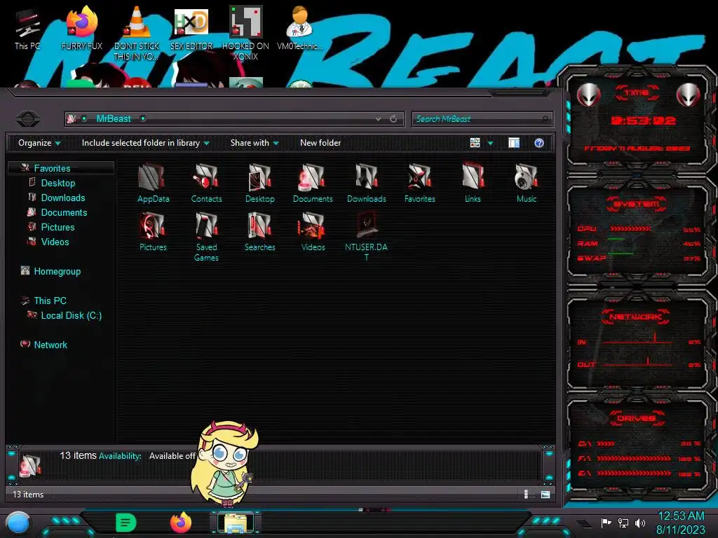Open the Documents folder in file pane
Viewport: 718px width, 538px height.
(x=313, y=183)
